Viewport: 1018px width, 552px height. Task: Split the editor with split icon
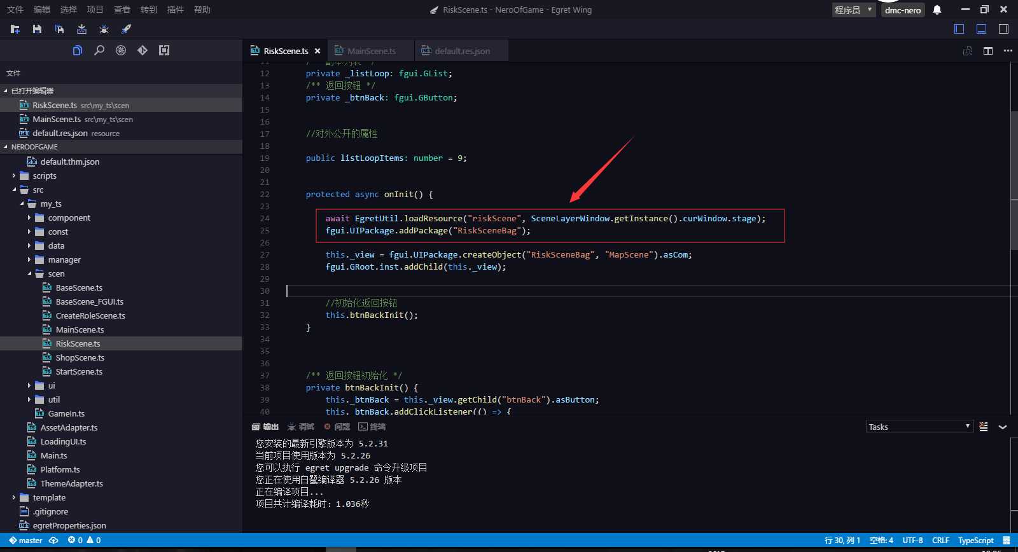(988, 51)
